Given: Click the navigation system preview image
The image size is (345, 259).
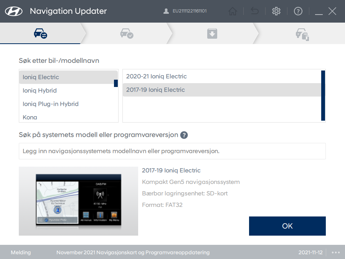Looking at the screenshot, I should point(79,201).
